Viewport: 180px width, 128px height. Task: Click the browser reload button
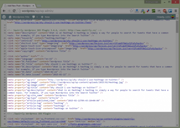(x=14, y=11)
